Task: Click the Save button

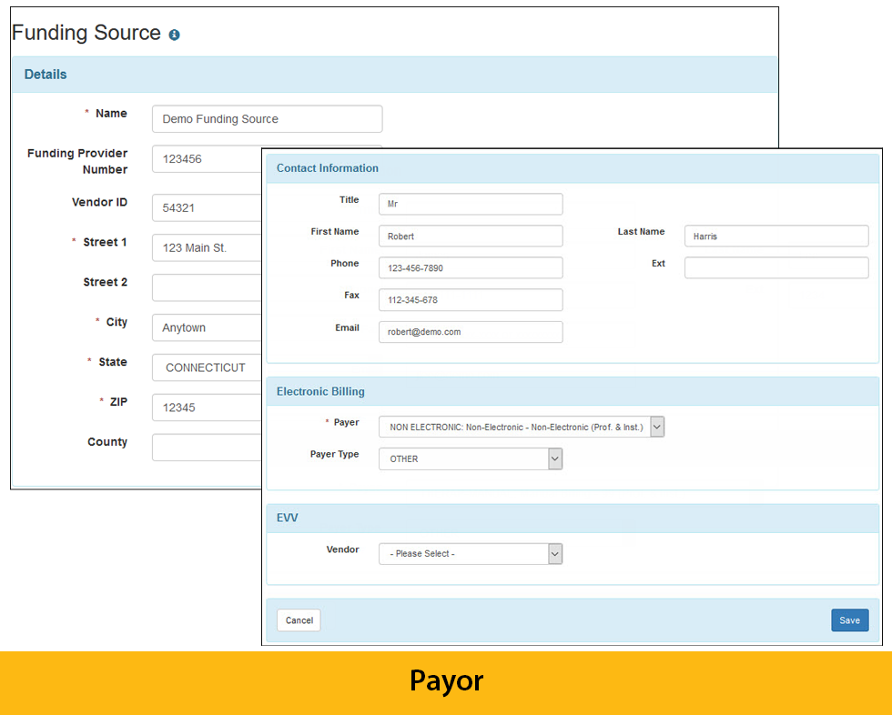Action: point(849,620)
